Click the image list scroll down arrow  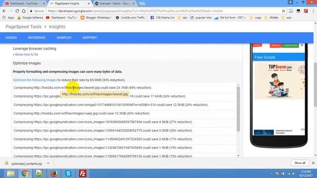pyautogui.click(x=238, y=156)
